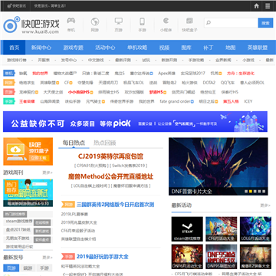Viewport: 276px width, 276px height.
Task: Click 中文游戏 in sub navigation
Action: coord(96,61)
